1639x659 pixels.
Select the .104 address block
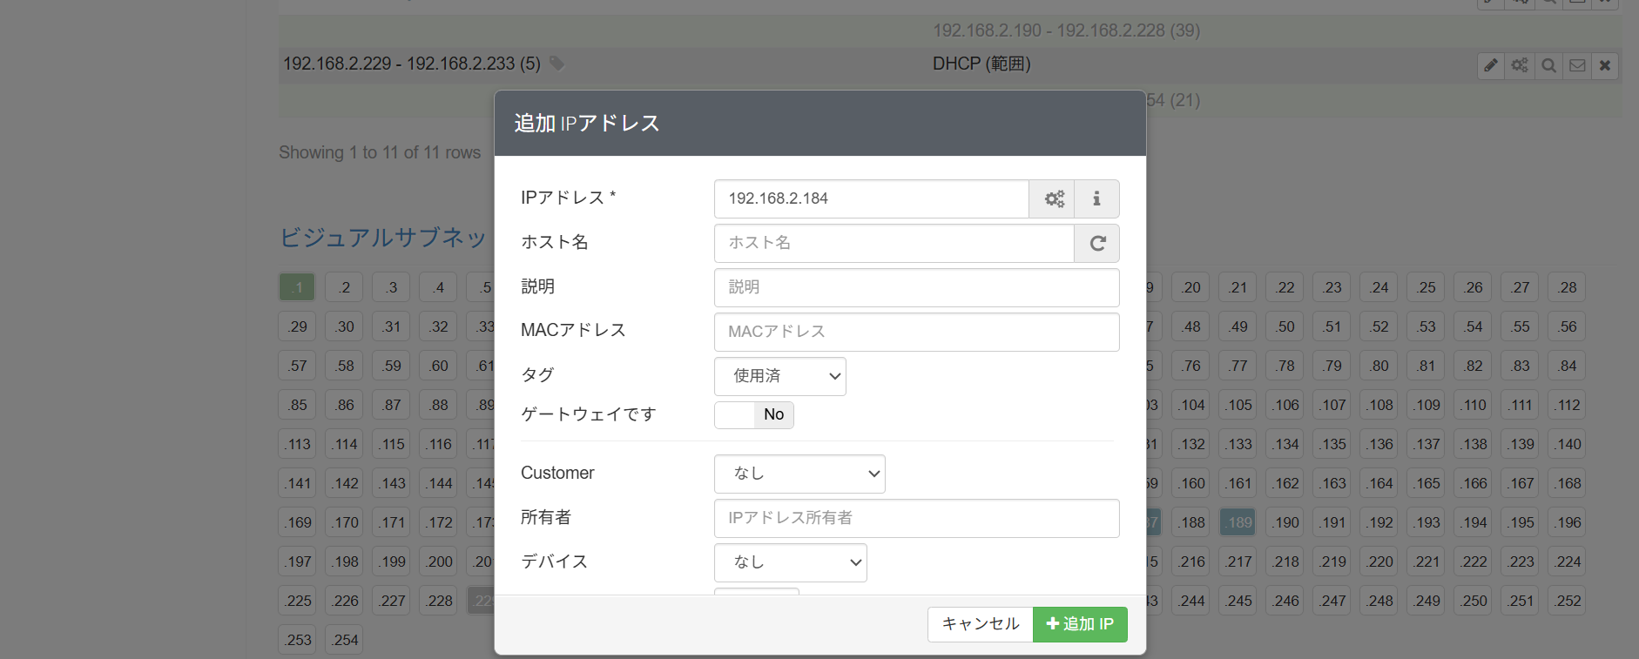click(x=1190, y=405)
